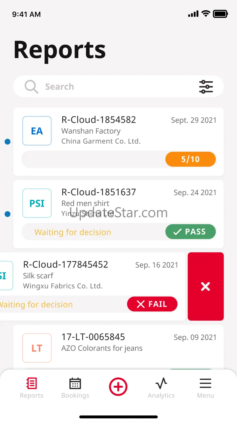Delete Silk scarf report with red X
Screen dimensions: 237x423
206,286
